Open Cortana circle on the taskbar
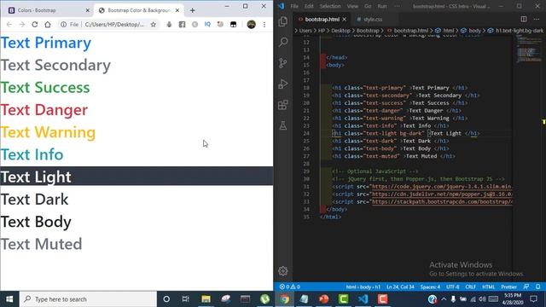This screenshot has height=307, width=546. coord(166,299)
